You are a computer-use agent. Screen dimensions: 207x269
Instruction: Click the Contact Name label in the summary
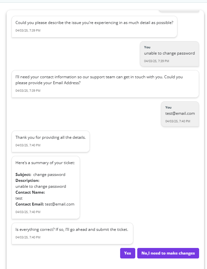click(x=30, y=192)
